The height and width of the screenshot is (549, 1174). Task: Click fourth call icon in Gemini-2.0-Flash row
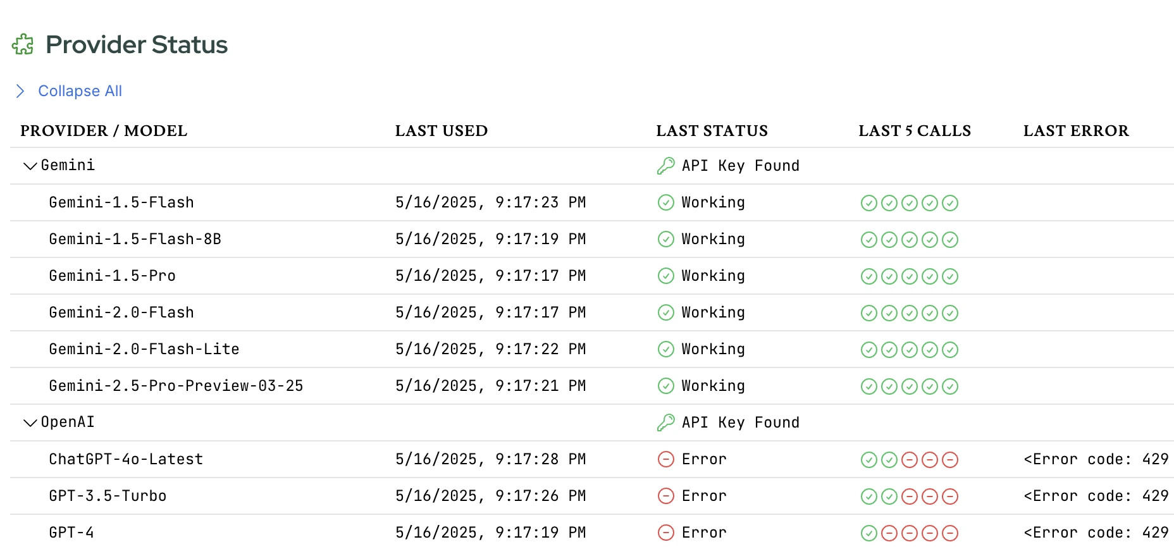click(x=930, y=313)
